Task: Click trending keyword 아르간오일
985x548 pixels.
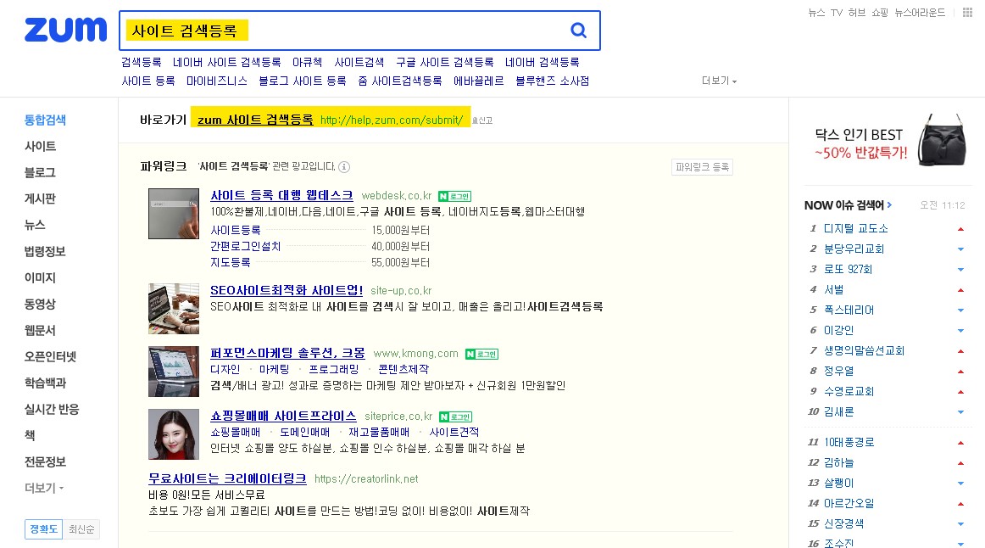Action: click(849, 503)
